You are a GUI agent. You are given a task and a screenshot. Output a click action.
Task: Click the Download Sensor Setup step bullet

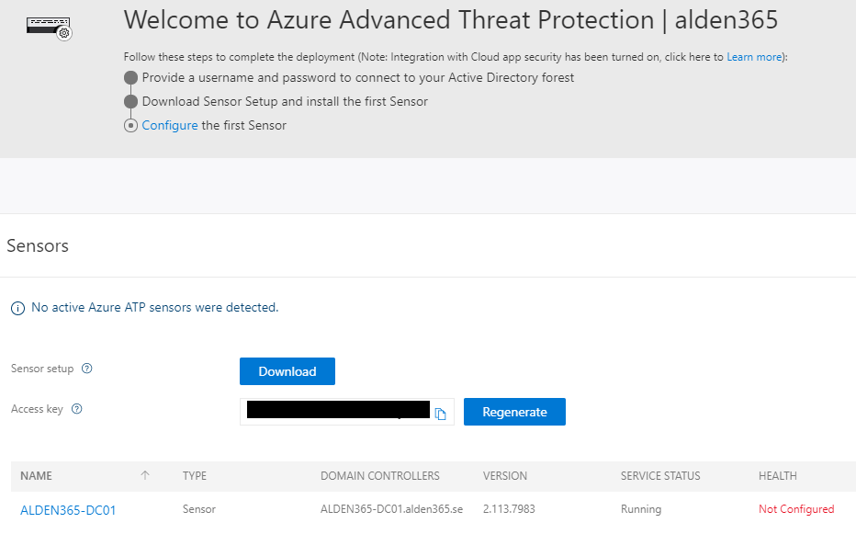130,102
